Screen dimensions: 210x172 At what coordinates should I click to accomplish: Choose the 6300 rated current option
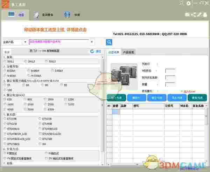45,109
